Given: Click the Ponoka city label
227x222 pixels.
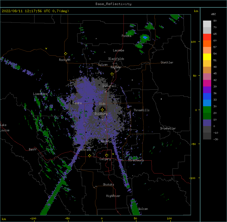Looking at the screenshot, I should point(126,36).
